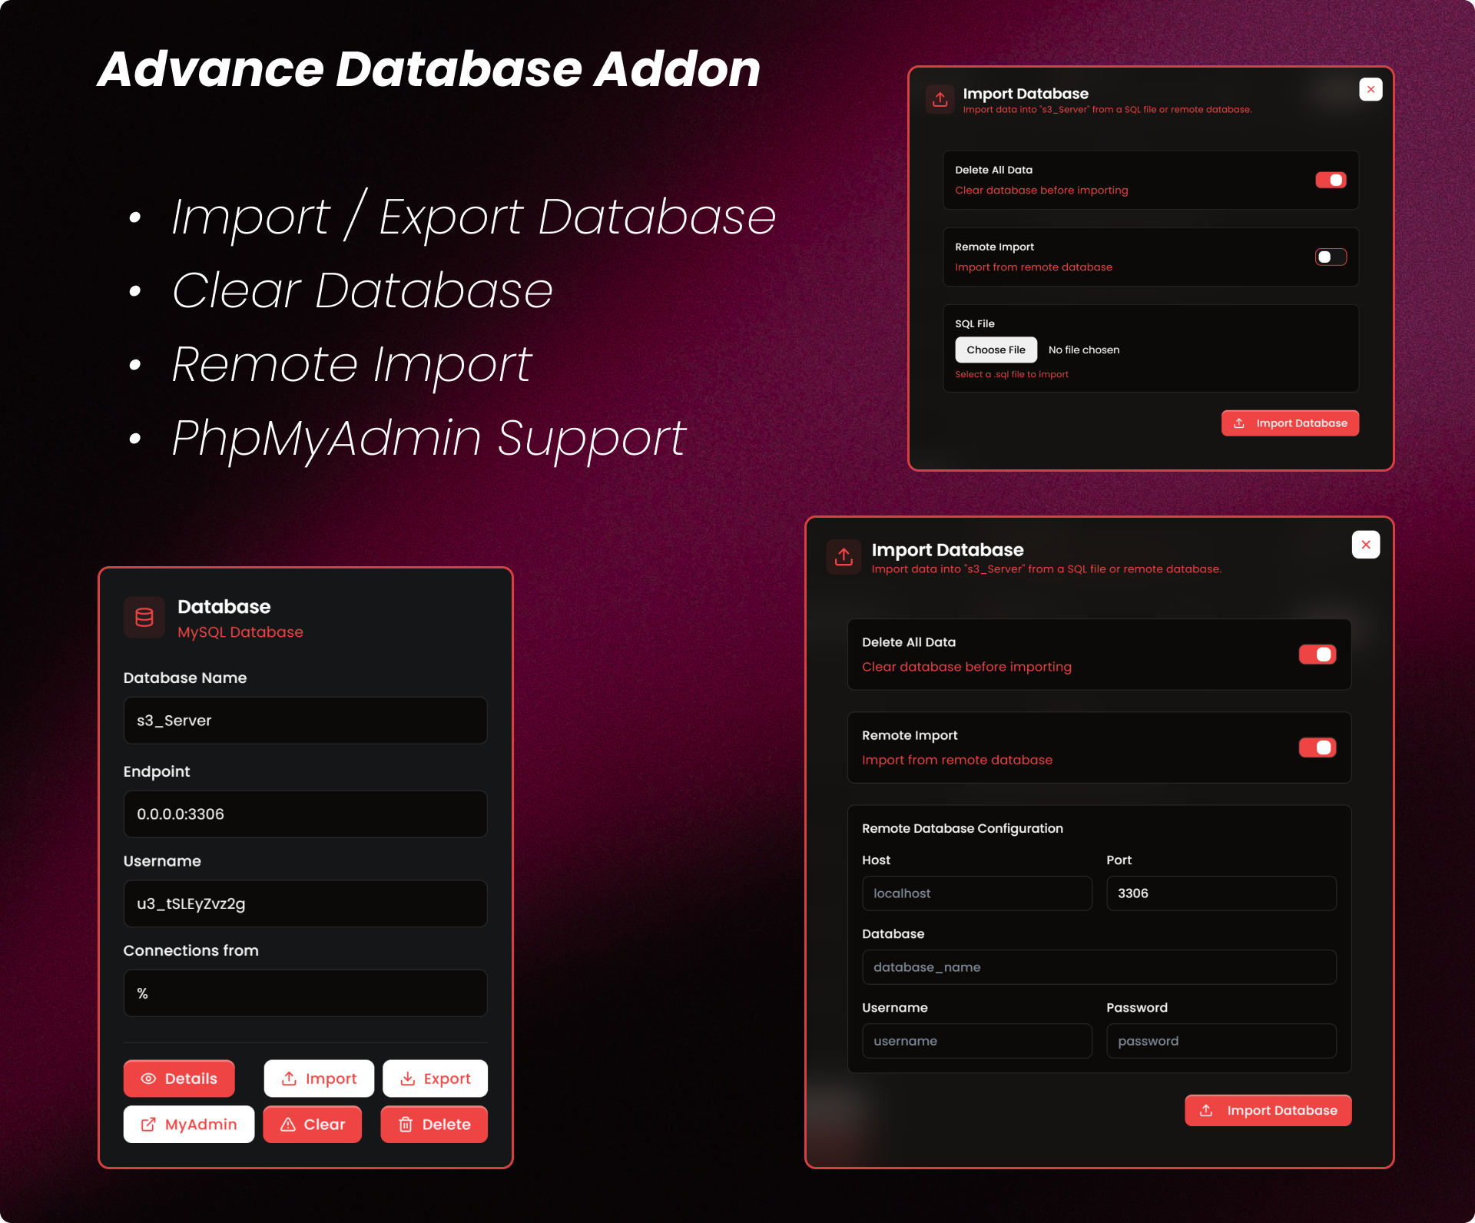The width and height of the screenshot is (1475, 1223).
Task: Focus the remote Password field
Action: click(x=1221, y=1041)
